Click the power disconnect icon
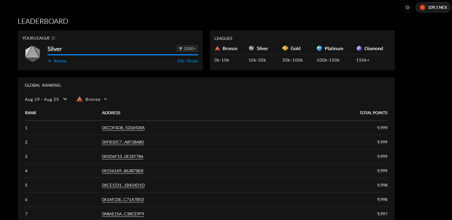Image resolution: width=452 pixels, height=220 pixels. point(408,7)
